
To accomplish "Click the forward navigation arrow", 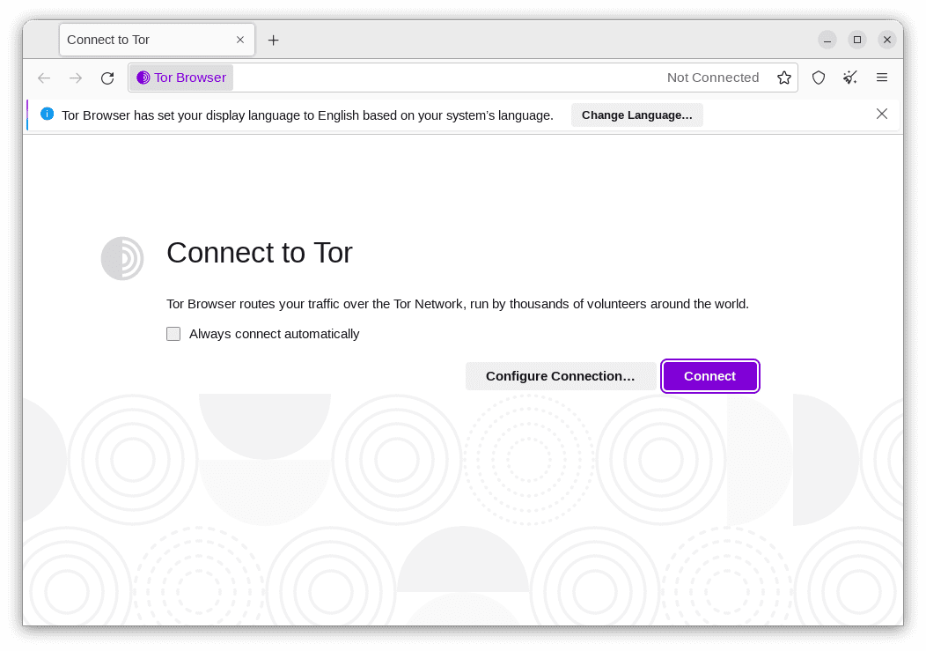I will (76, 78).
